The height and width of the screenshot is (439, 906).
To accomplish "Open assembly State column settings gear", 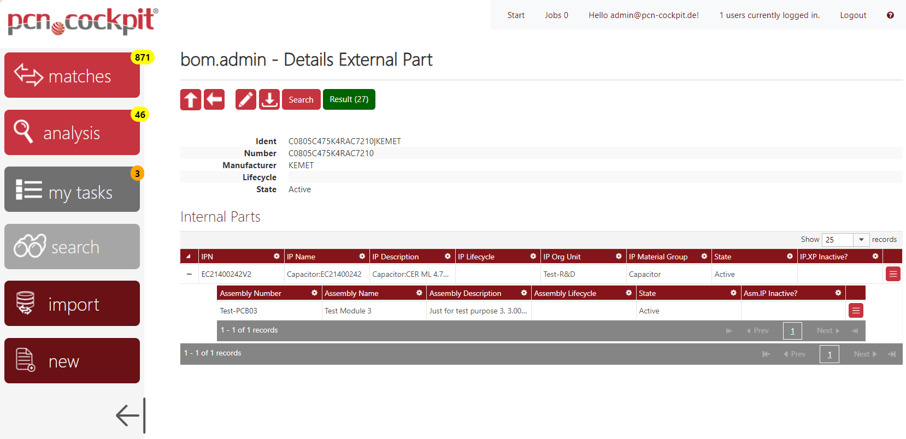I will [733, 293].
